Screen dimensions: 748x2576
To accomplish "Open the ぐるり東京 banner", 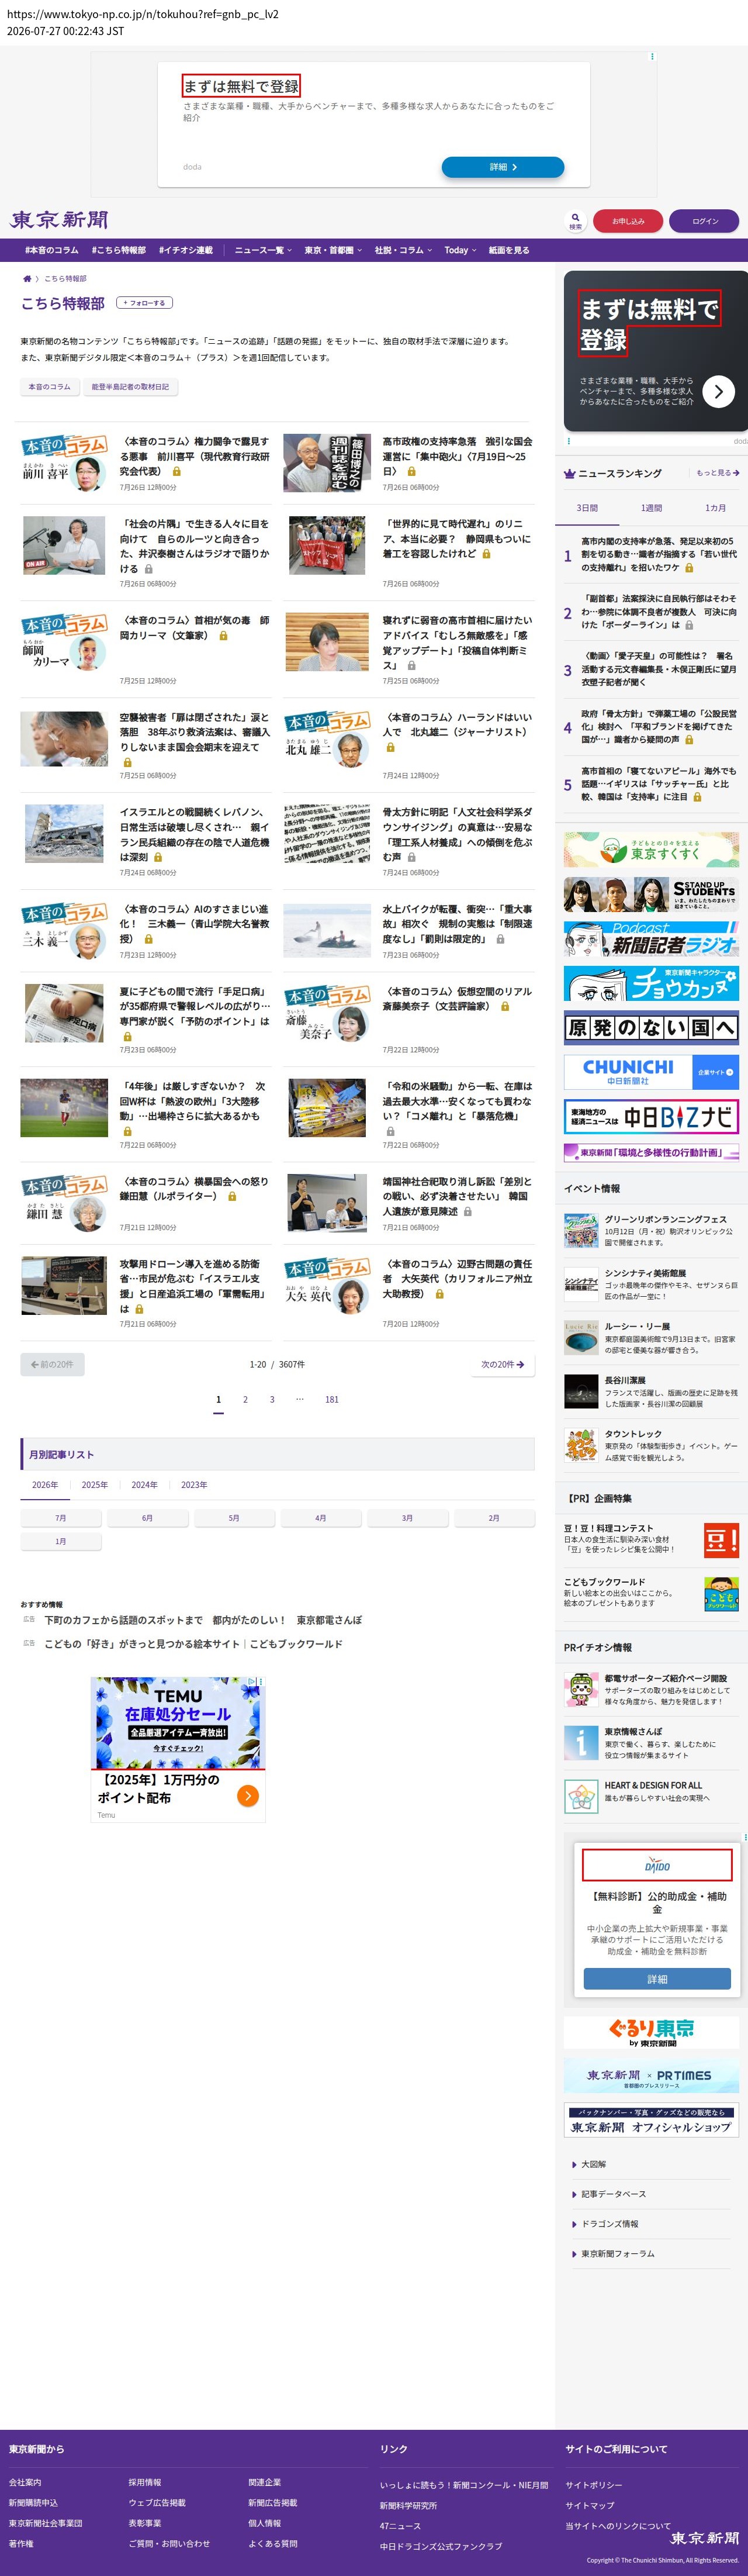I will (x=651, y=2031).
